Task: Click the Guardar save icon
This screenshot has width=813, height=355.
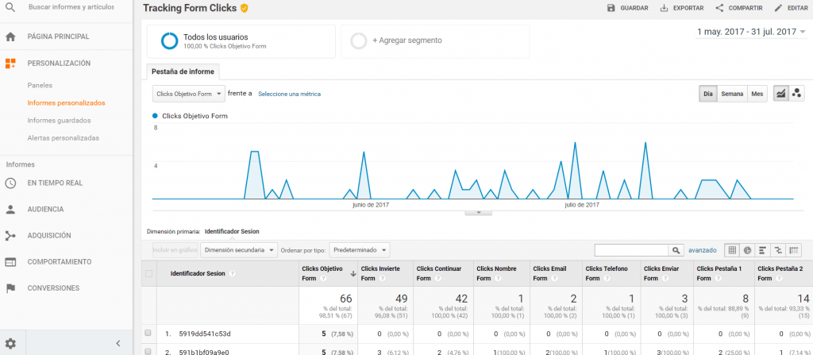Action: coord(611,8)
